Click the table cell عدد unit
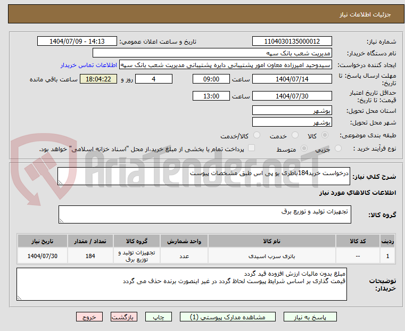This screenshot has width=405, height=331. [x=184, y=256]
